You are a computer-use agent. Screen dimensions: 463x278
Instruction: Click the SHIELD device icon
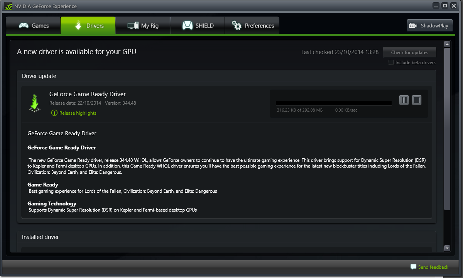pyautogui.click(x=188, y=25)
